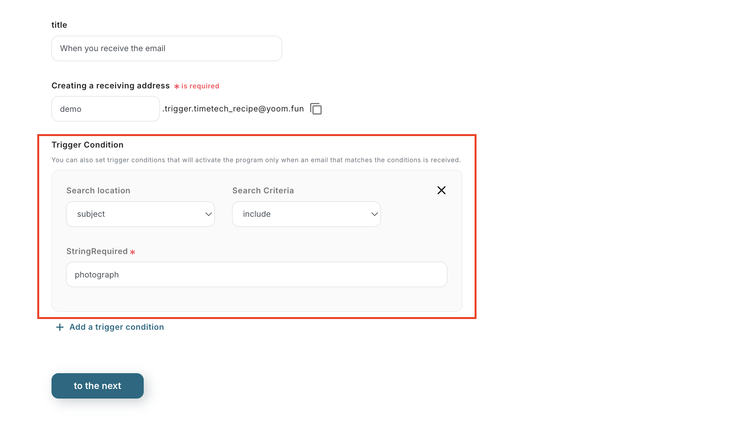Click the 'demo' receiving address field
Screen dimensions: 734x422
[105, 109]
